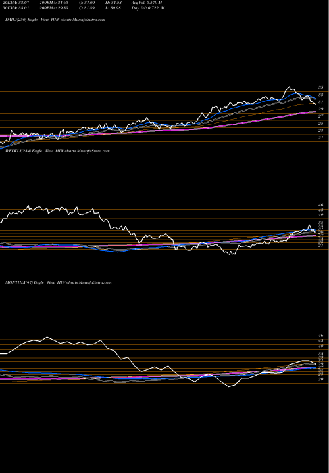Select the high price 'H:' value
This screenshot has width=329, height=473.
[x=114, y=3]
